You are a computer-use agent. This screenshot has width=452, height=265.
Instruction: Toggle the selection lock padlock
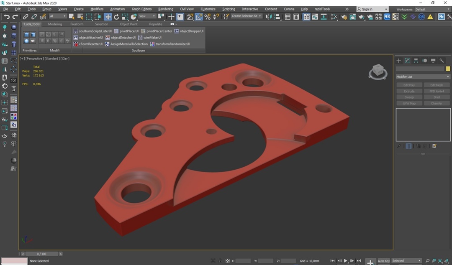coord(220,261)
